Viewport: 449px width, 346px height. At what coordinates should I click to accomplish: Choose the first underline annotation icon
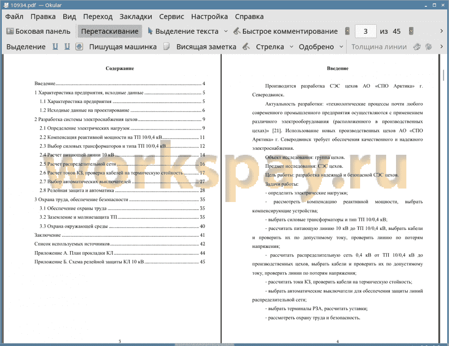[55, 46]
